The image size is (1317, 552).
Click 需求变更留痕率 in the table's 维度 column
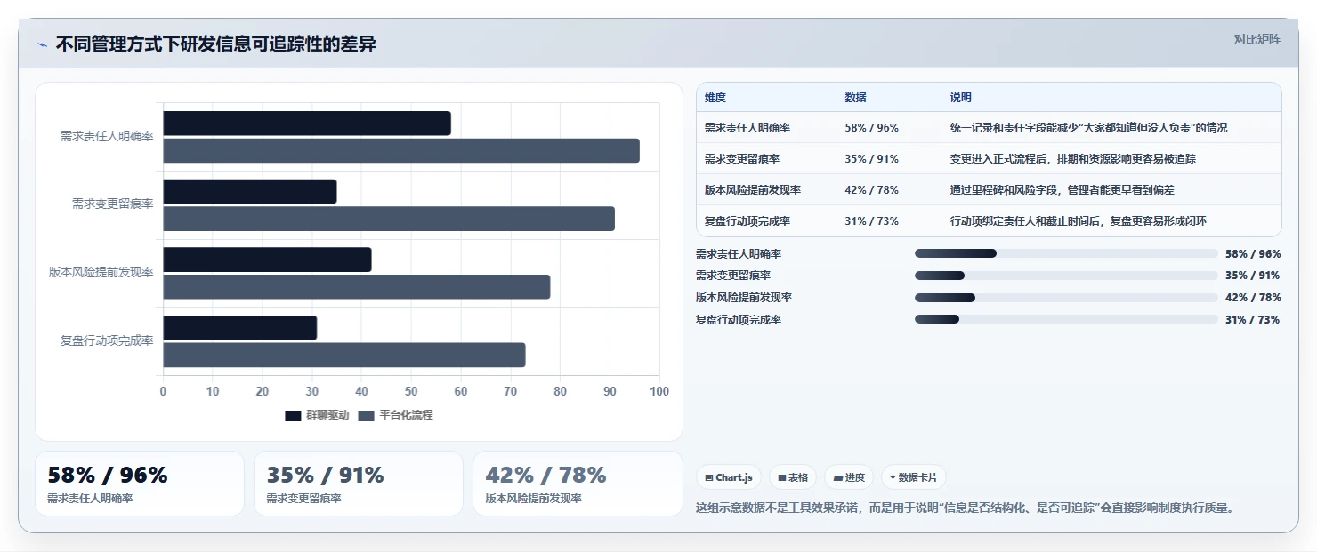tap(742, 159)
